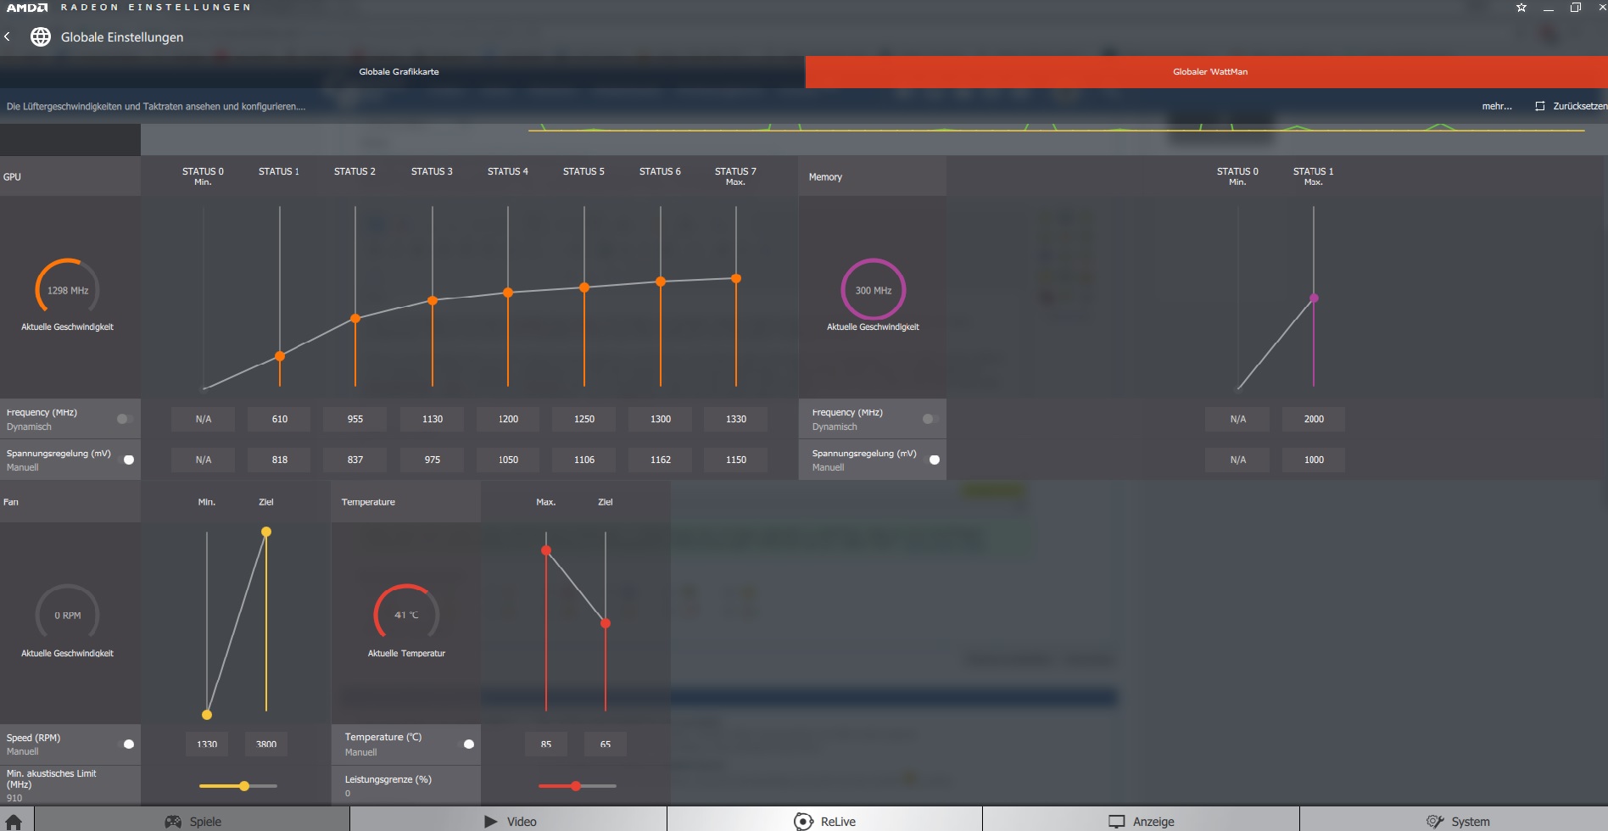
Task: Click temperature Max. field 85
Action: click(546, 744)
